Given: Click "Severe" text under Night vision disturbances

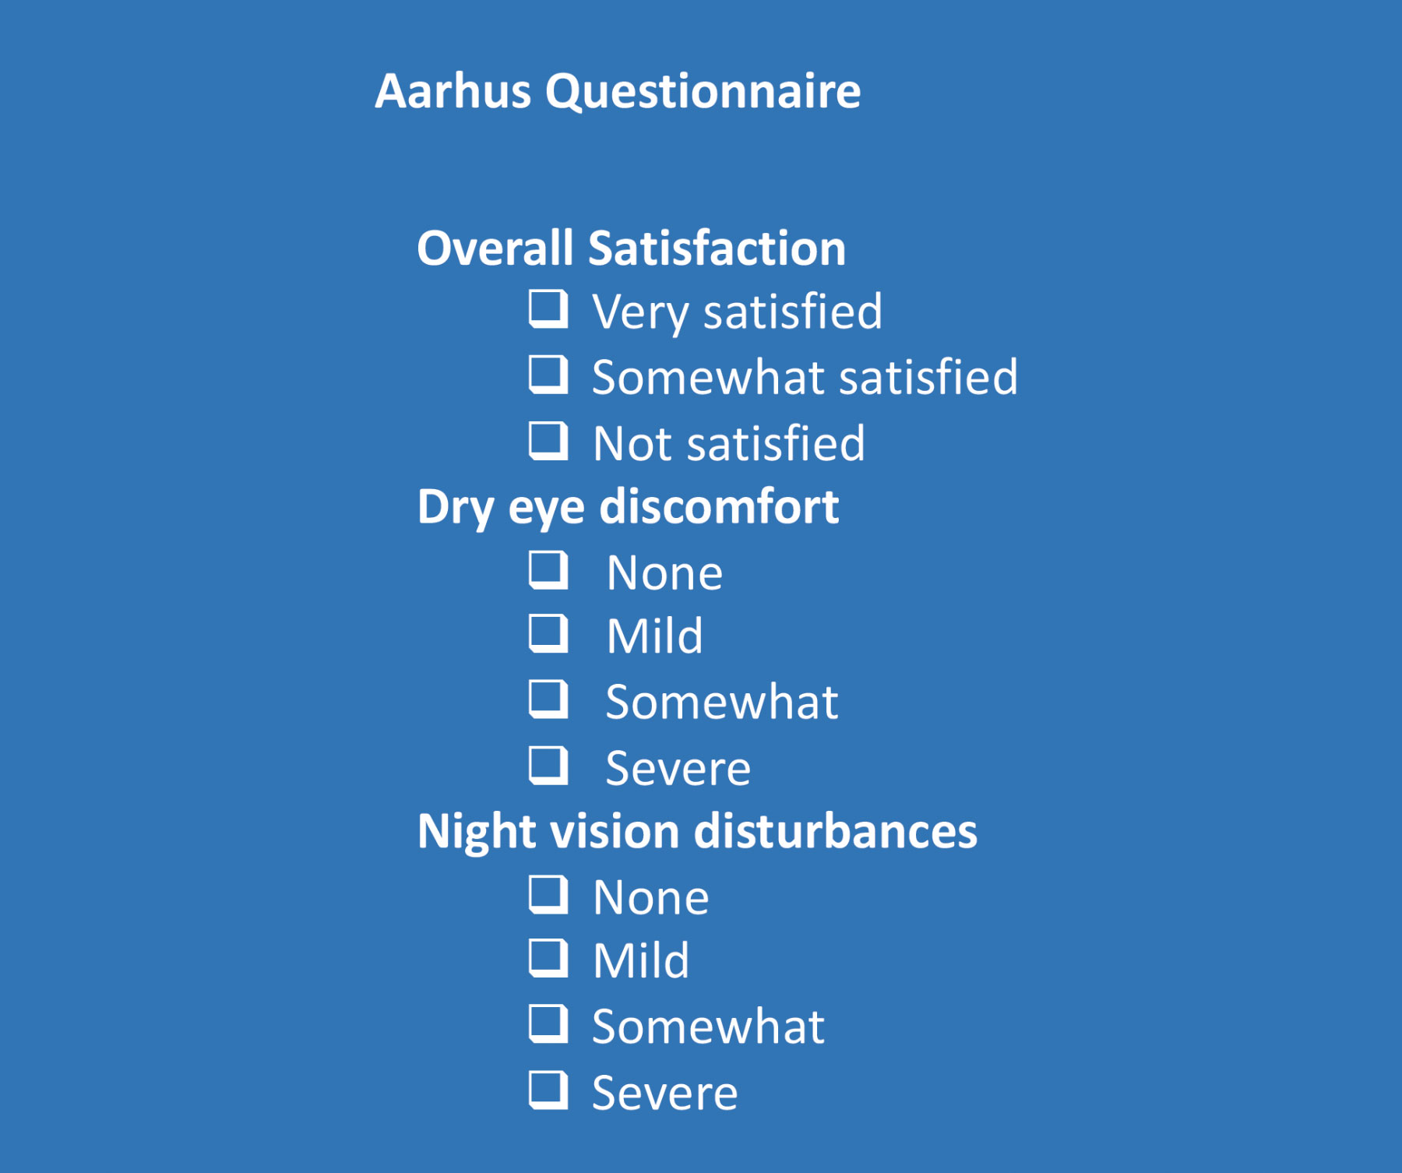Looking at the screenshot, I should pyautogui.click(x=664, y=1093).
